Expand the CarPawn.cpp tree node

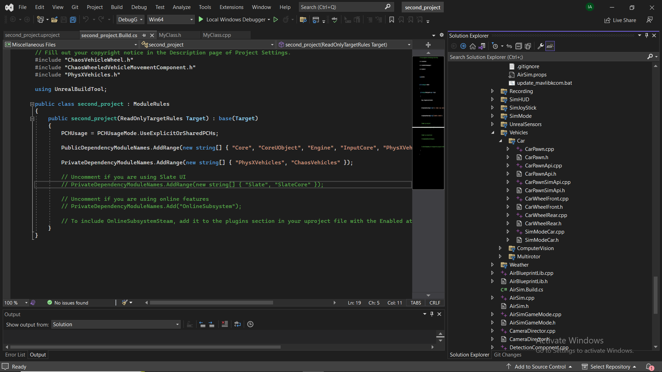(x=508, y=149)
